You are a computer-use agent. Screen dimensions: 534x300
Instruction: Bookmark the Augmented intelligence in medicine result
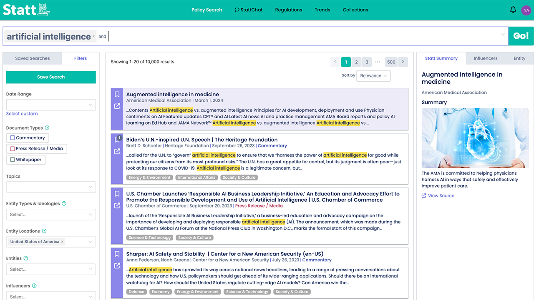(117, 95)
